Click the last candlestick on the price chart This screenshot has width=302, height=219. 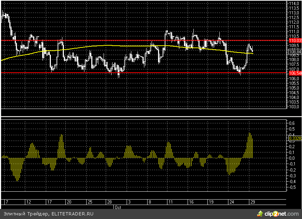click(x=251, y=49)
